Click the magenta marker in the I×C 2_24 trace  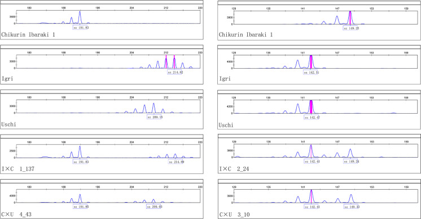click(x=311, y=151)
